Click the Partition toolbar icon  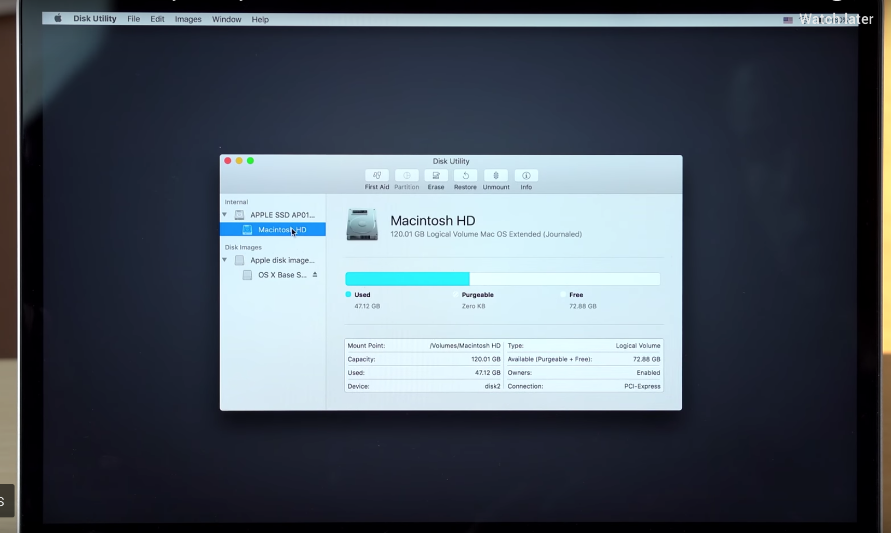[x=407, y=176]
